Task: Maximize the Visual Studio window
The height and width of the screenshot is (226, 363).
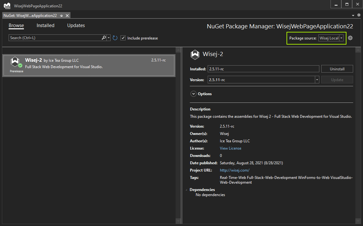Action: pos(347,4)
